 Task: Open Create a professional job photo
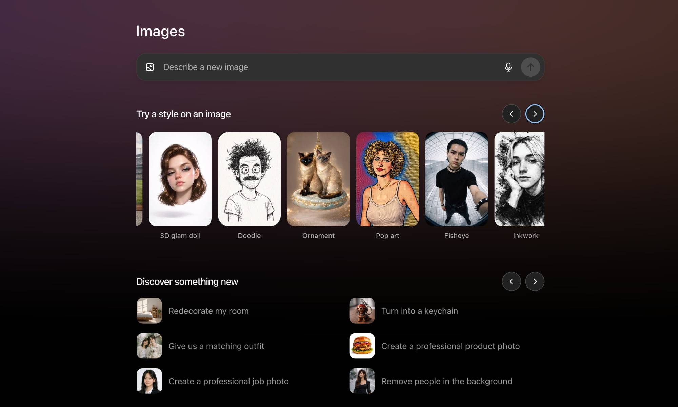pyautogui.click(x=228, y=381)
